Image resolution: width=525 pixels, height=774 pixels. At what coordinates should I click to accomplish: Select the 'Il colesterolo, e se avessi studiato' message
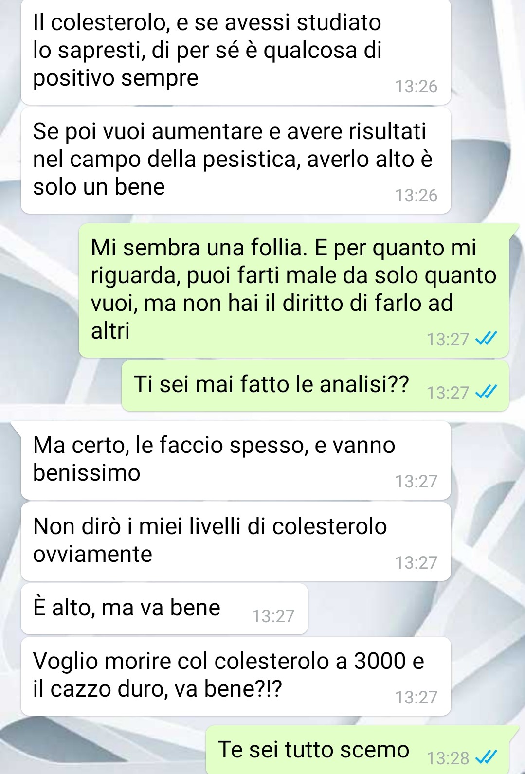pyautogui.click(x=236, y=51)
